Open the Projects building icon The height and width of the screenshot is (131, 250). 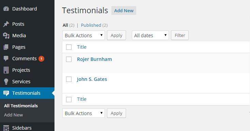[6, 70]
